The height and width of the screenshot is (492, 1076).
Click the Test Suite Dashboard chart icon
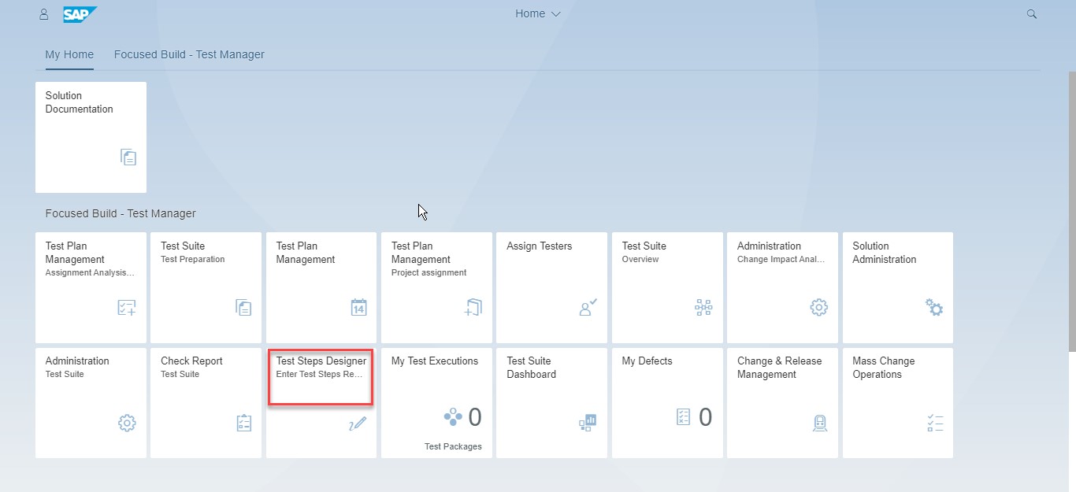588,423
